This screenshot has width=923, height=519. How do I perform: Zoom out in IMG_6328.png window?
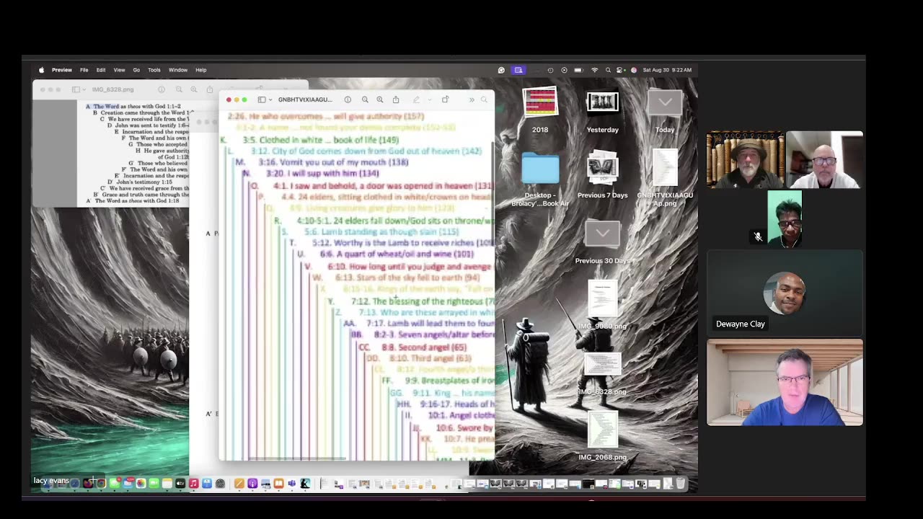coord(179,89)
